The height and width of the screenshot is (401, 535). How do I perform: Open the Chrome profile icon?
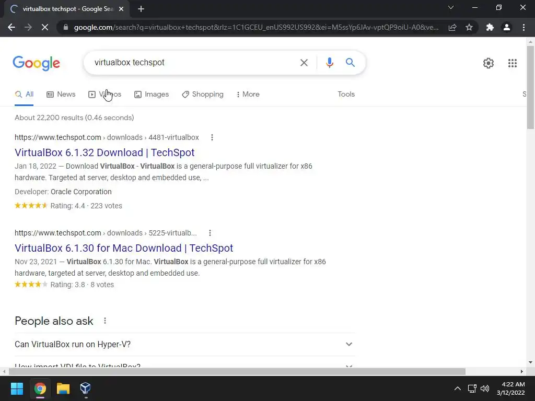click(x=507, y=27)
